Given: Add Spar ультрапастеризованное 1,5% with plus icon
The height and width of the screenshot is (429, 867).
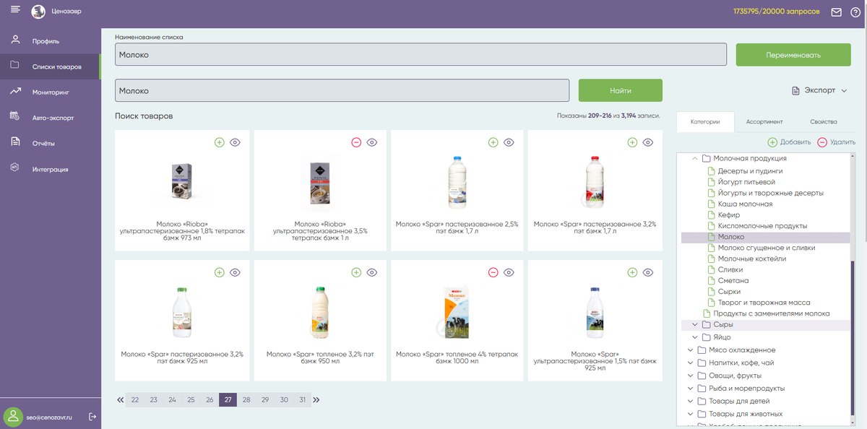Looking at the screenshot, I should (632, 272).
